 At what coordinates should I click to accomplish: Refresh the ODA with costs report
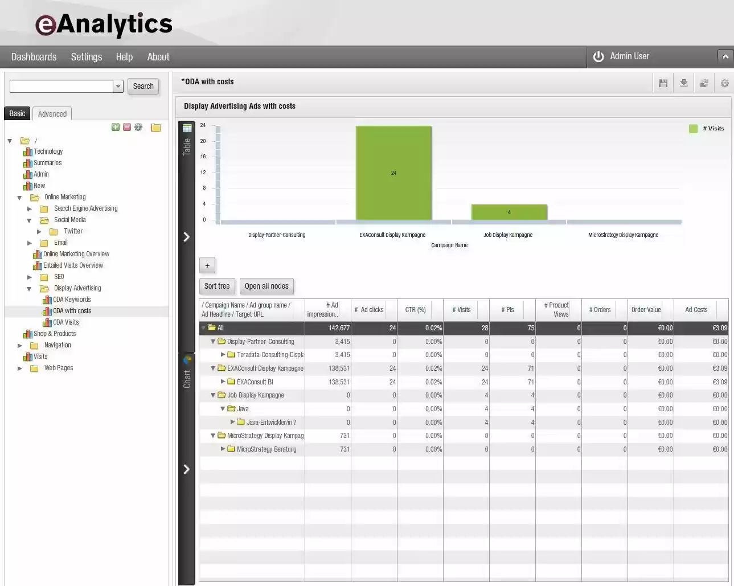[704, 83]
